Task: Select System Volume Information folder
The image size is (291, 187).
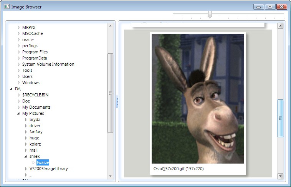Action: (48, 64)
